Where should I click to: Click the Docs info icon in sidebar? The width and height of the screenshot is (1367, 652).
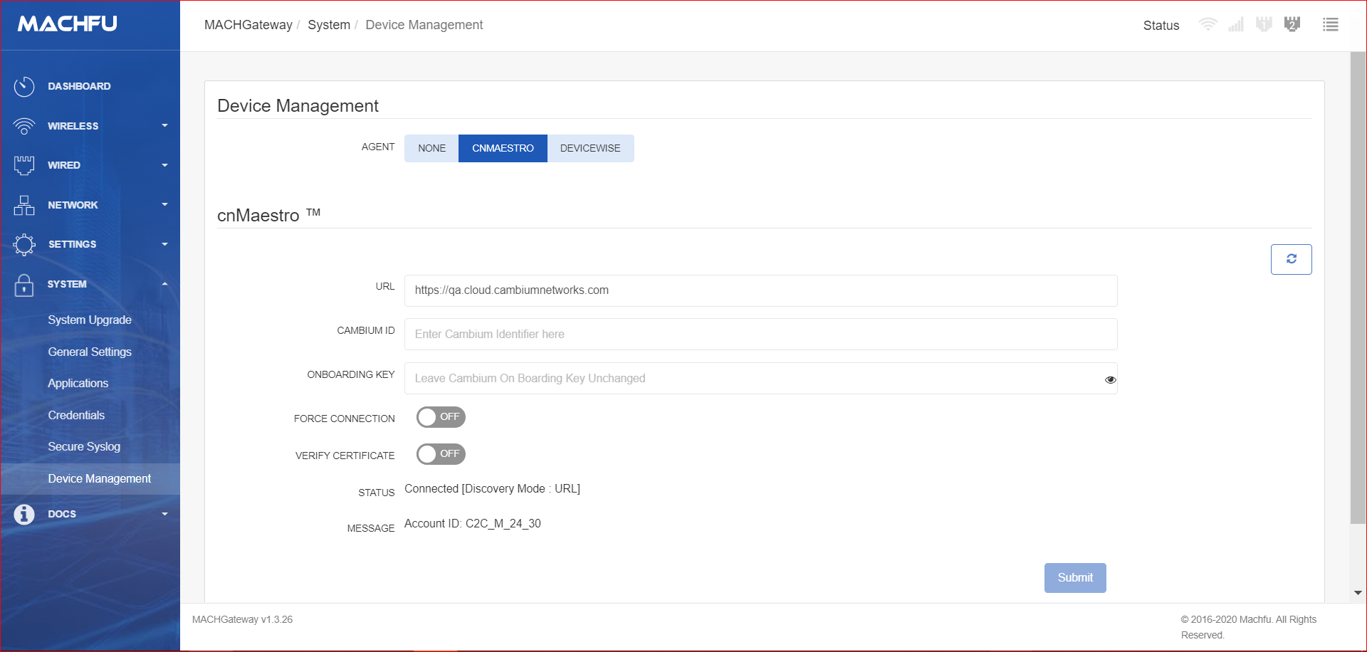point(23,513)
